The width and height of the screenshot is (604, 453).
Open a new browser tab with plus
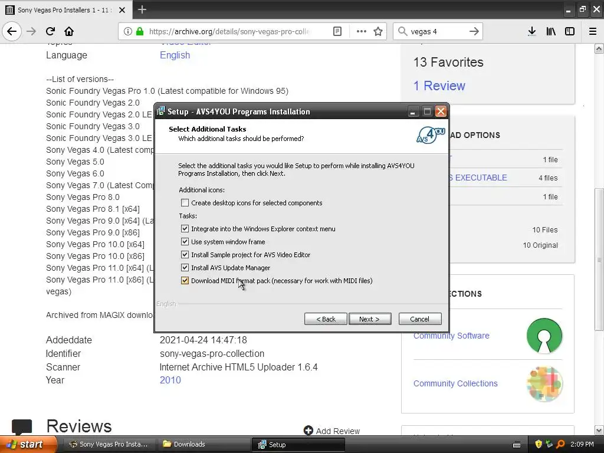tap(142, 9)
